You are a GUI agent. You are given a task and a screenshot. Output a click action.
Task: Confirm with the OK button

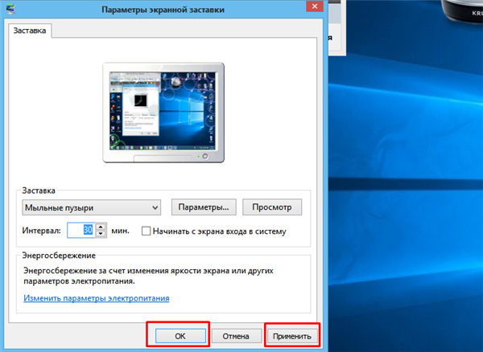click(180, 336)
